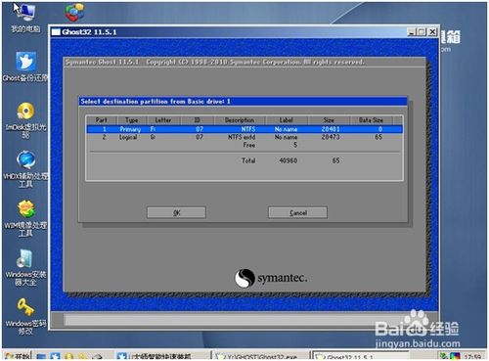Click the Cancel button in Ghost
489x361 pixels.
tap(297, 212)
